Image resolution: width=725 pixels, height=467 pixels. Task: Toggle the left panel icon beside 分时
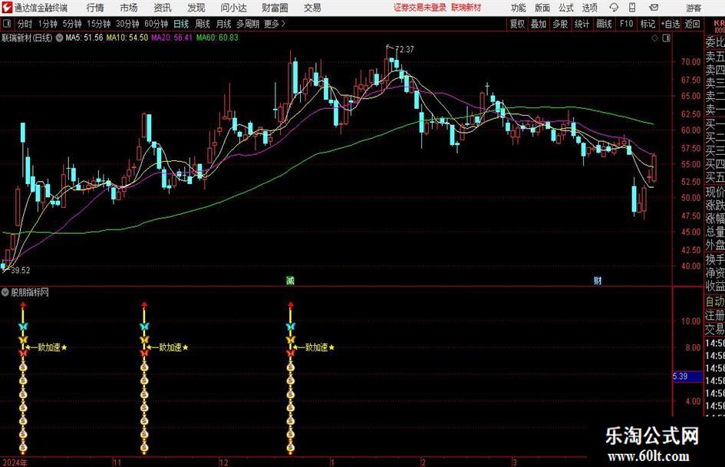6,24
